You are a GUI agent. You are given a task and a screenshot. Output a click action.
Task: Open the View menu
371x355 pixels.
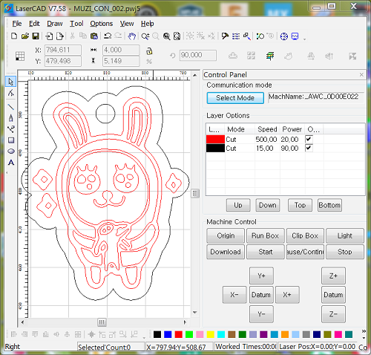click(x=127, y=24)
